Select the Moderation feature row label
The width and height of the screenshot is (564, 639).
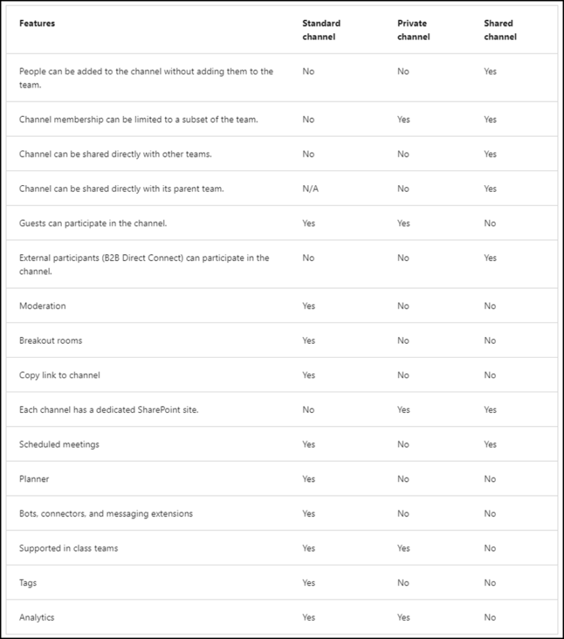(x=43, y=306)
